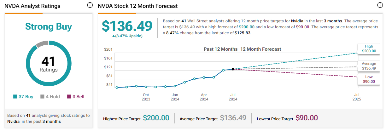Click the maroon Sell legend square
386x131 pixels.
pos(69,97)
